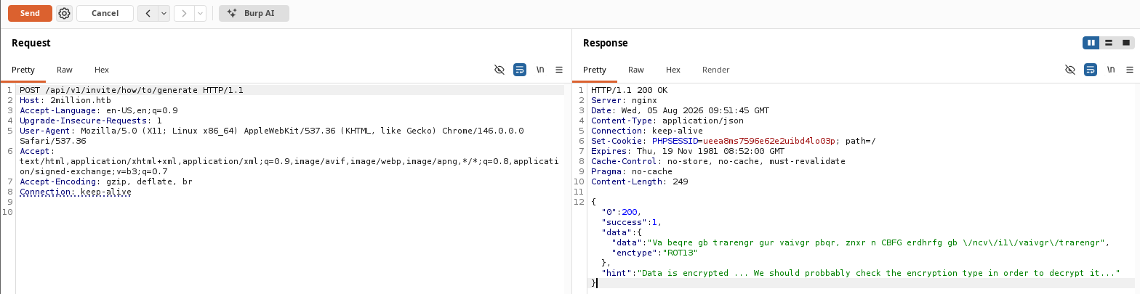The width and height of the screenshot is (1140, 294).
Task: Toggle hidden characters eye icon in Response
Action: click(1069, 70)
